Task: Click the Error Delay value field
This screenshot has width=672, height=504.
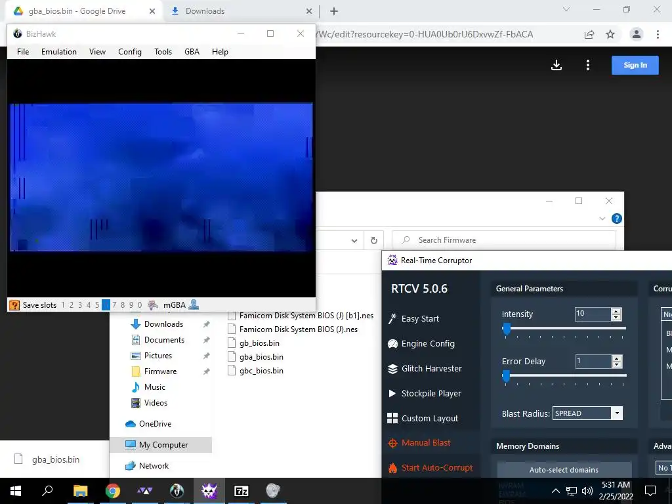Action: click(593, 361)
